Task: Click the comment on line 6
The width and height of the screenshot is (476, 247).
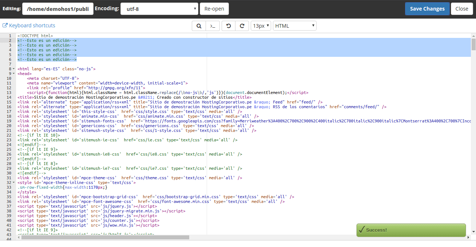Action: tap(47, 59)
